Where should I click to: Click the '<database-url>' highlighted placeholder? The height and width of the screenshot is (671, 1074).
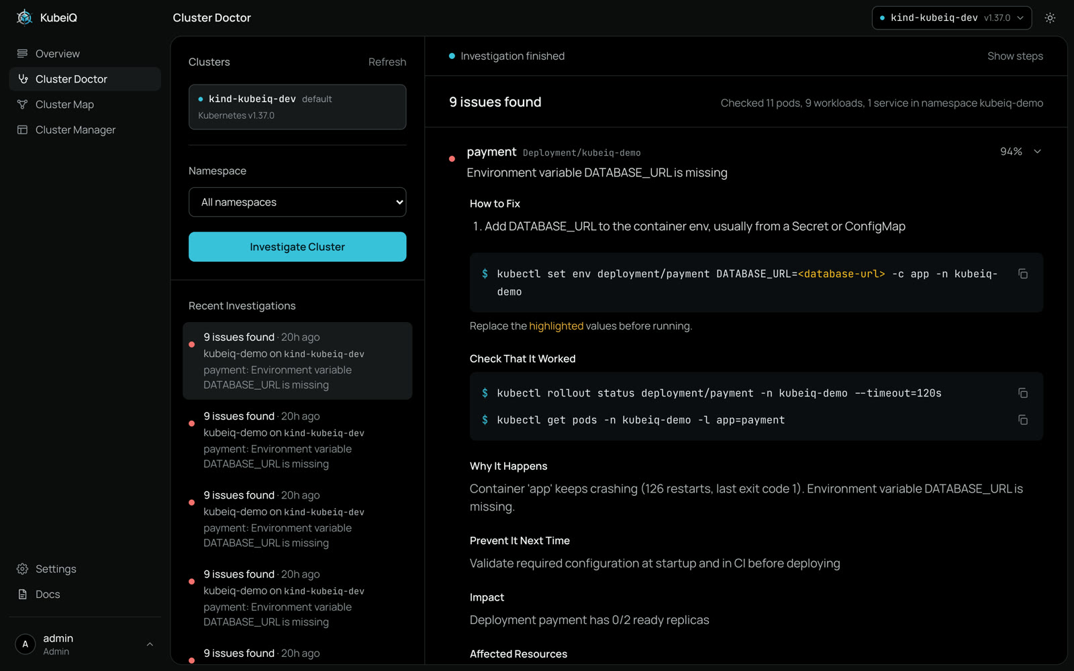tap(841, 274)
